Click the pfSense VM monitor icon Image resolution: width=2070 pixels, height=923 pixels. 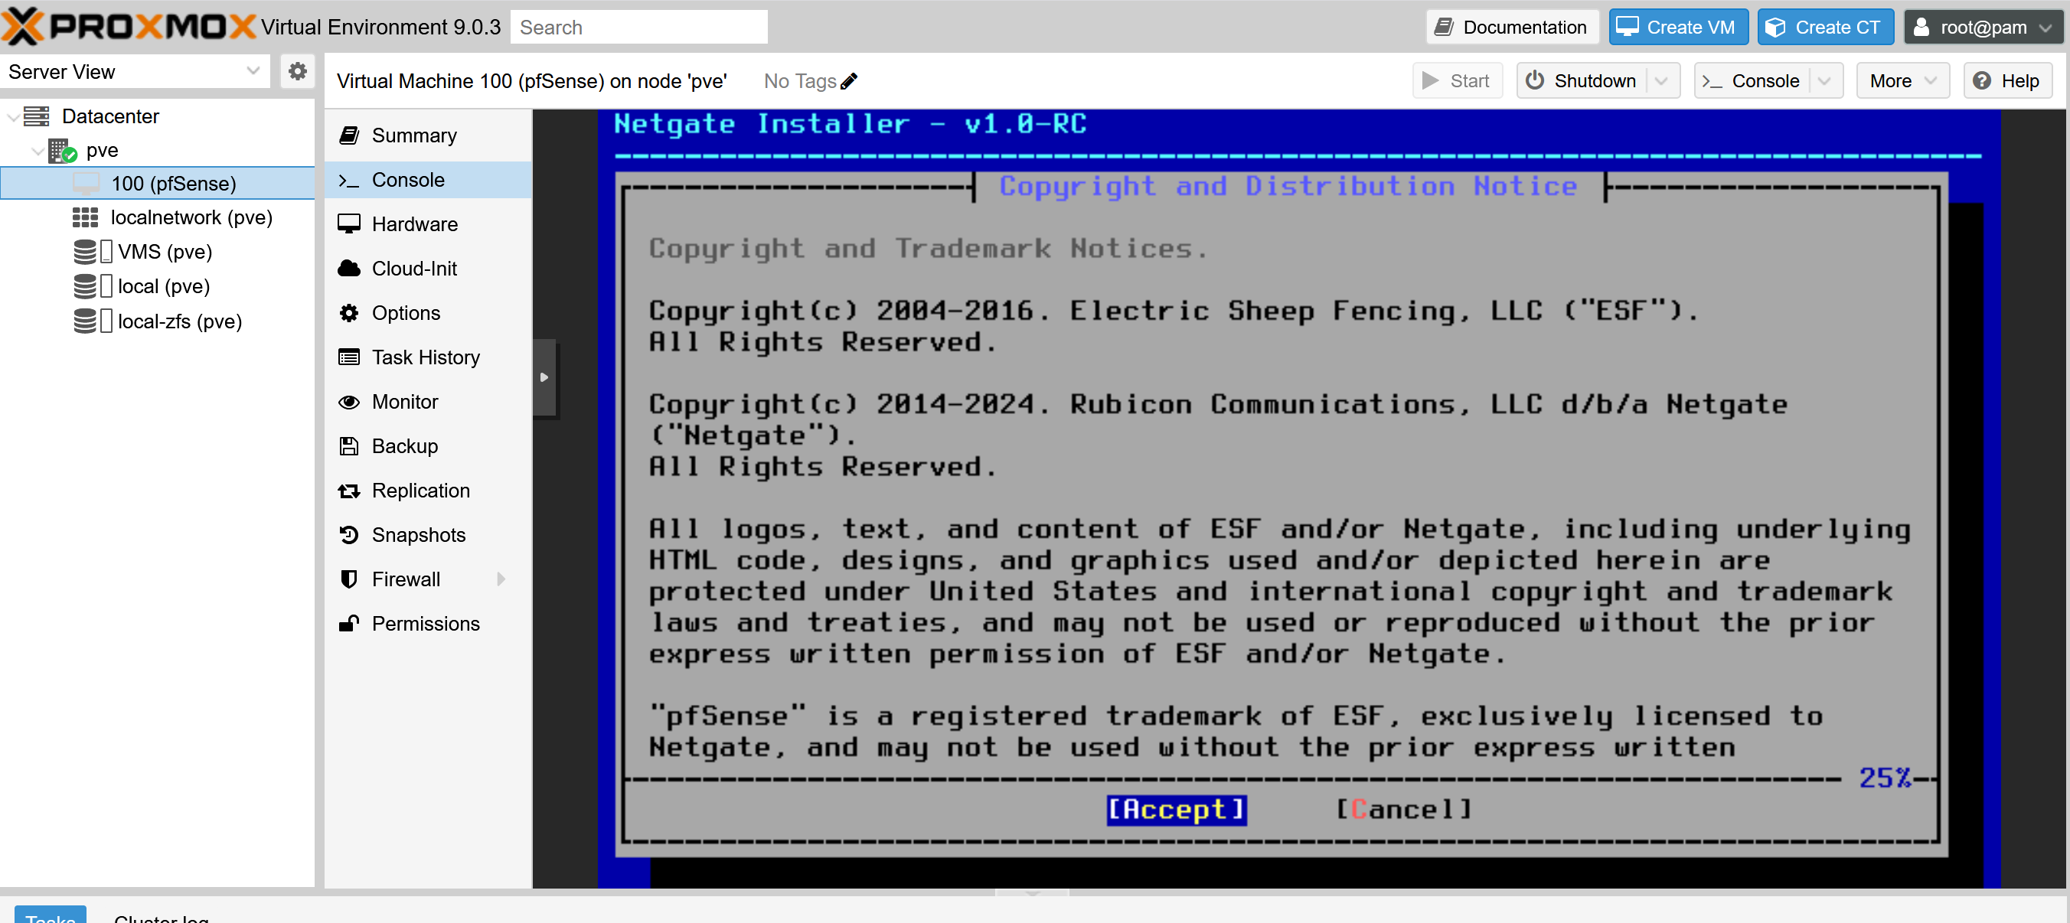click(x=86, y=184)
